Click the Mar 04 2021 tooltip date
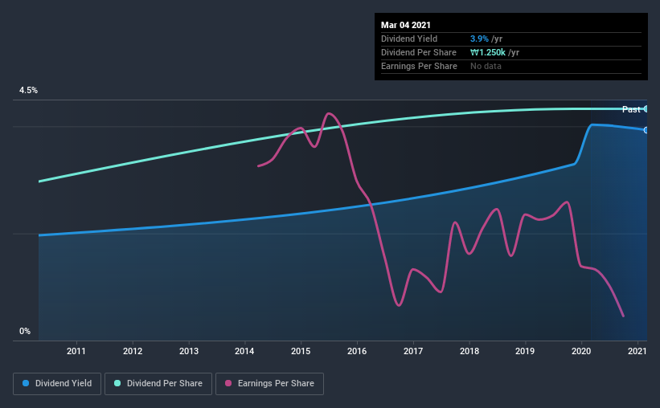The image size is (660, 408). tap(406, 25)
